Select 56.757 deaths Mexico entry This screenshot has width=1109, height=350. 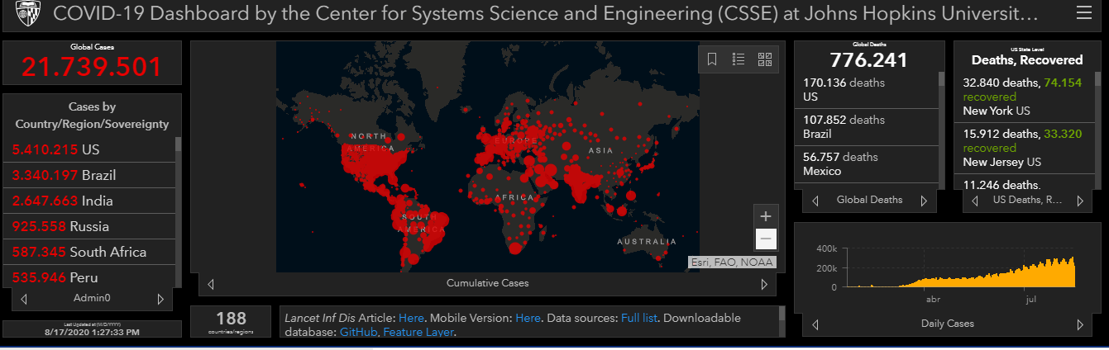point(868,163)
